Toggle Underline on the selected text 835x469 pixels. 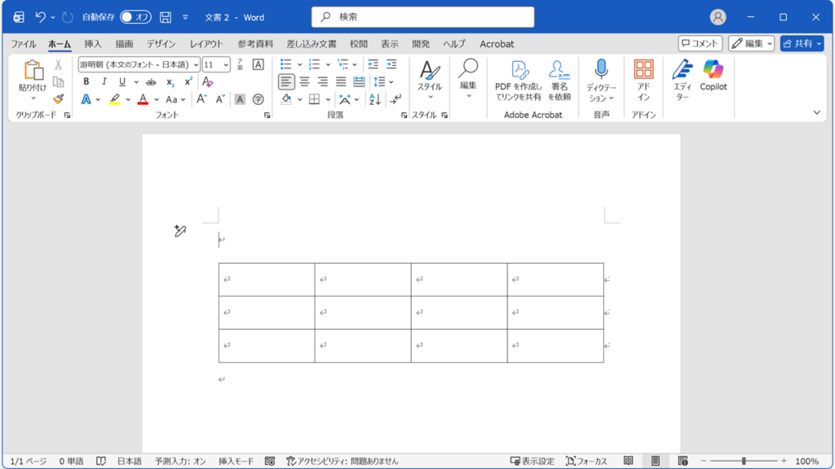pyautogui.click(x=121, y=82)
